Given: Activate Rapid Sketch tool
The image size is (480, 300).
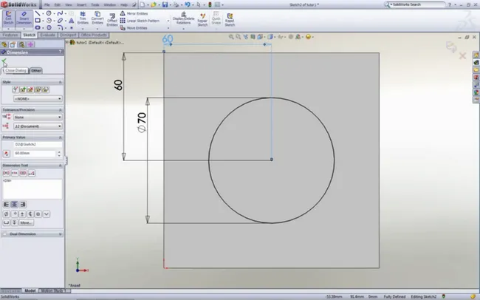Looking at the screenshot, I should [x=230, y=20].
